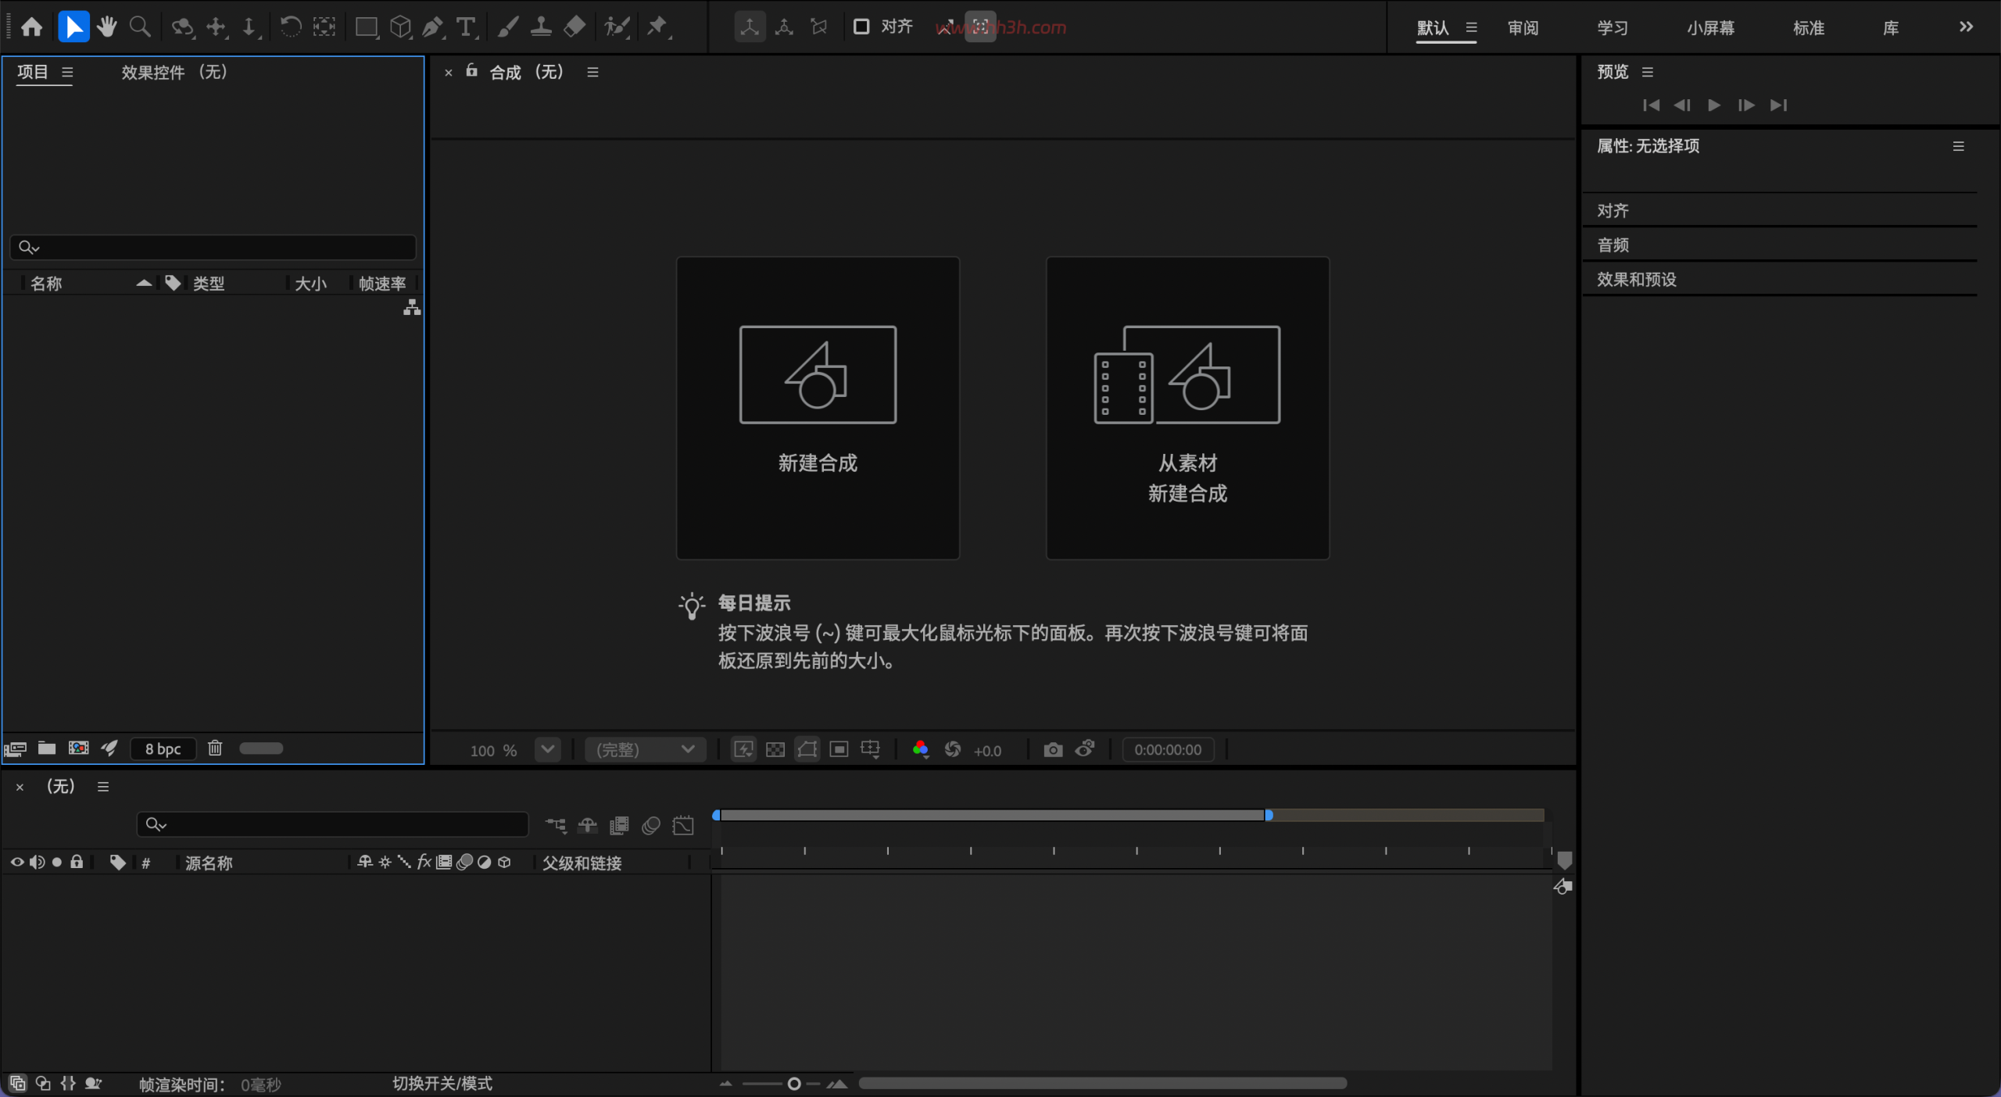Reset exposure in the viewer
This screenshot has height=1097, width=2001.
coord(953,750)
